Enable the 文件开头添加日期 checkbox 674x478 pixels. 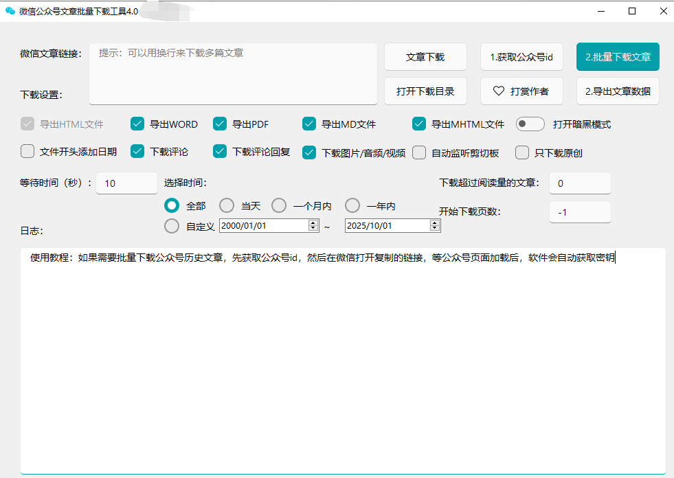point(27,152)
